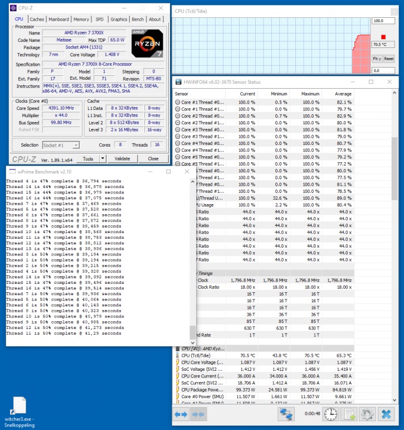Switch to the Mainboard tab
This screenshot has width=404, height=430.
click(x=59, y=19)
